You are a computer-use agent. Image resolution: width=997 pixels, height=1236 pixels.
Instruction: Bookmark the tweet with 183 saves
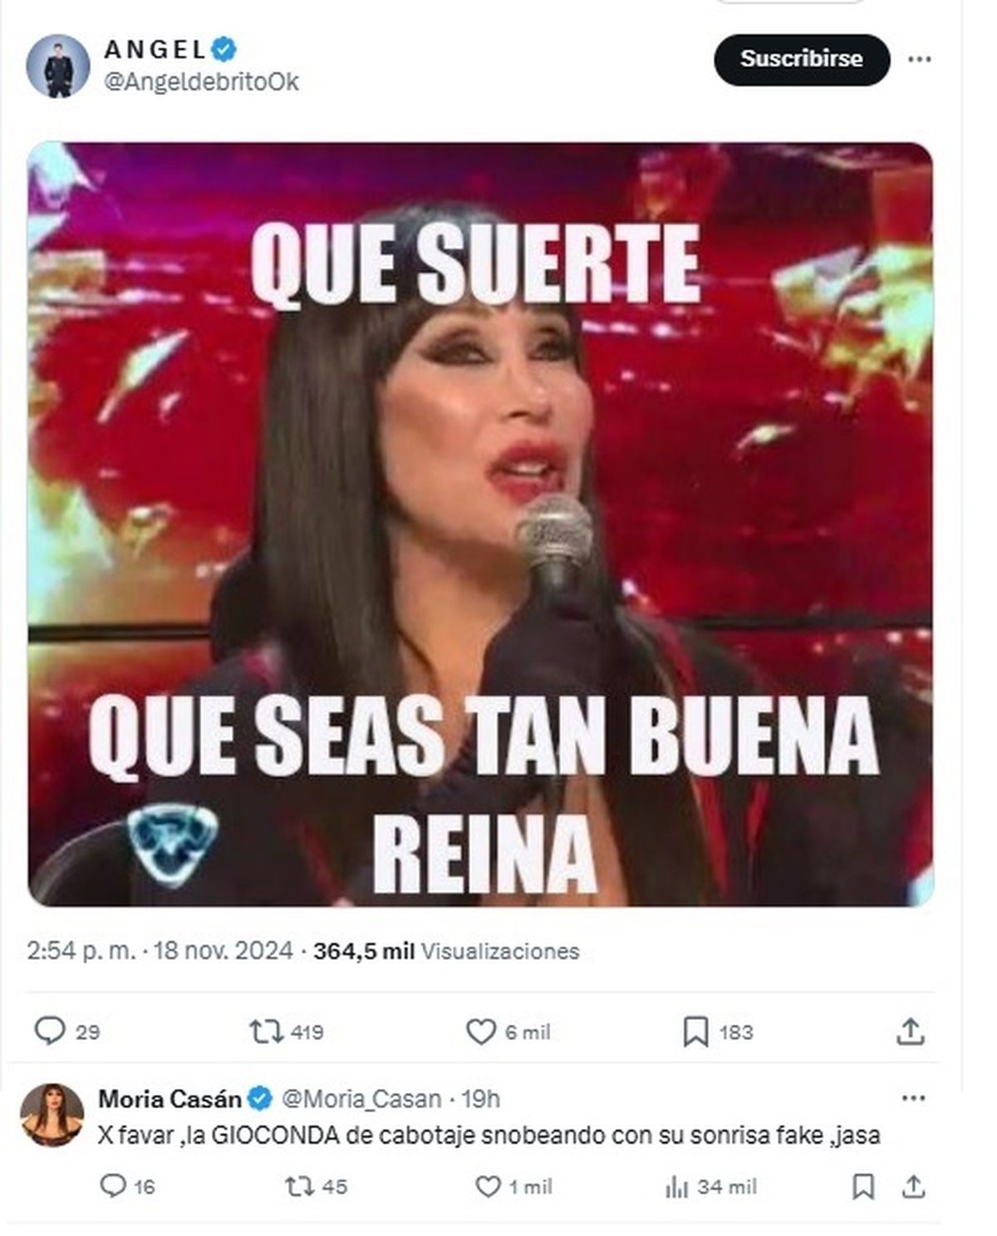pyautogui.click(x=695, y=1032)
